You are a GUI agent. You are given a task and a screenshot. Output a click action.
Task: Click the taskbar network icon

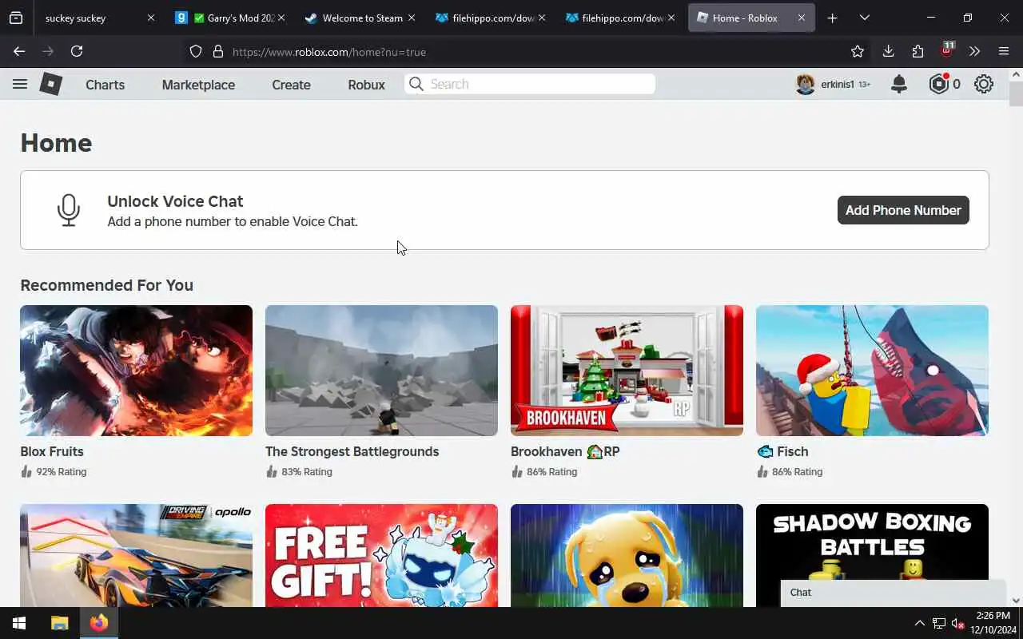click(939, 624)
